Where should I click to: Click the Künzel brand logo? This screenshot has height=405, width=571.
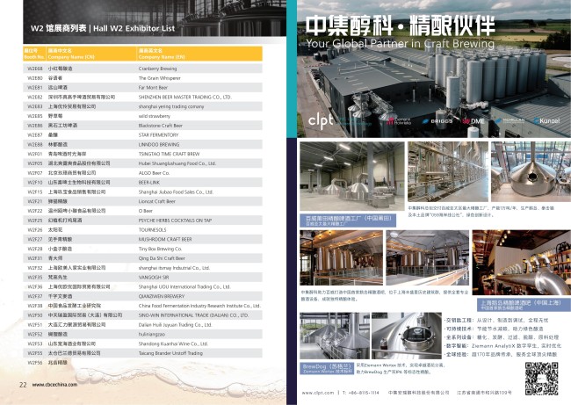(x=546, y=120)
